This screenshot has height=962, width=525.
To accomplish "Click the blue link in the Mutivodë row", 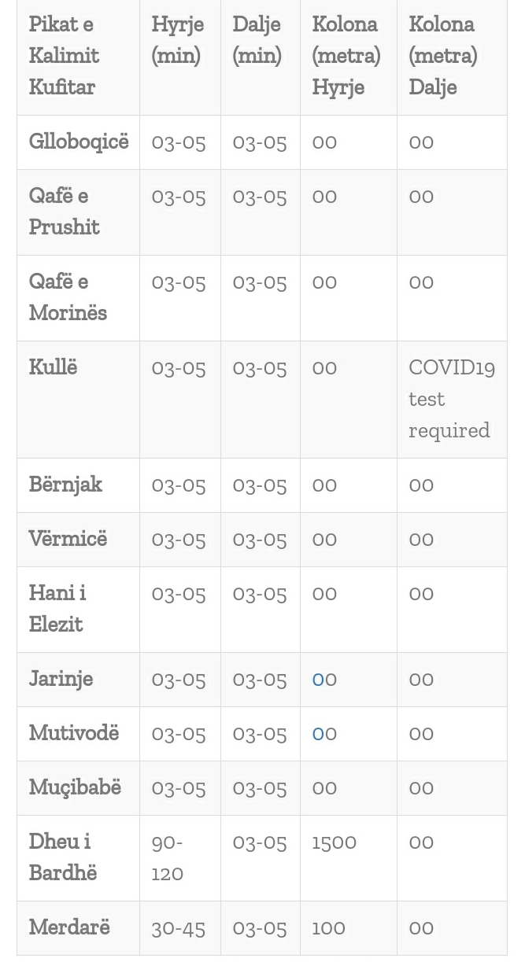I will [318, 733].
